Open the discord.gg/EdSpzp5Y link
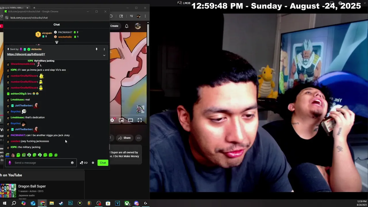The height and width of the screenshot is (207, 368). click(26, 54)
